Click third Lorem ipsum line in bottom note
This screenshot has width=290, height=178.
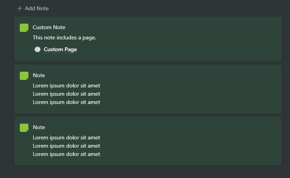click(x=66, y=154)
